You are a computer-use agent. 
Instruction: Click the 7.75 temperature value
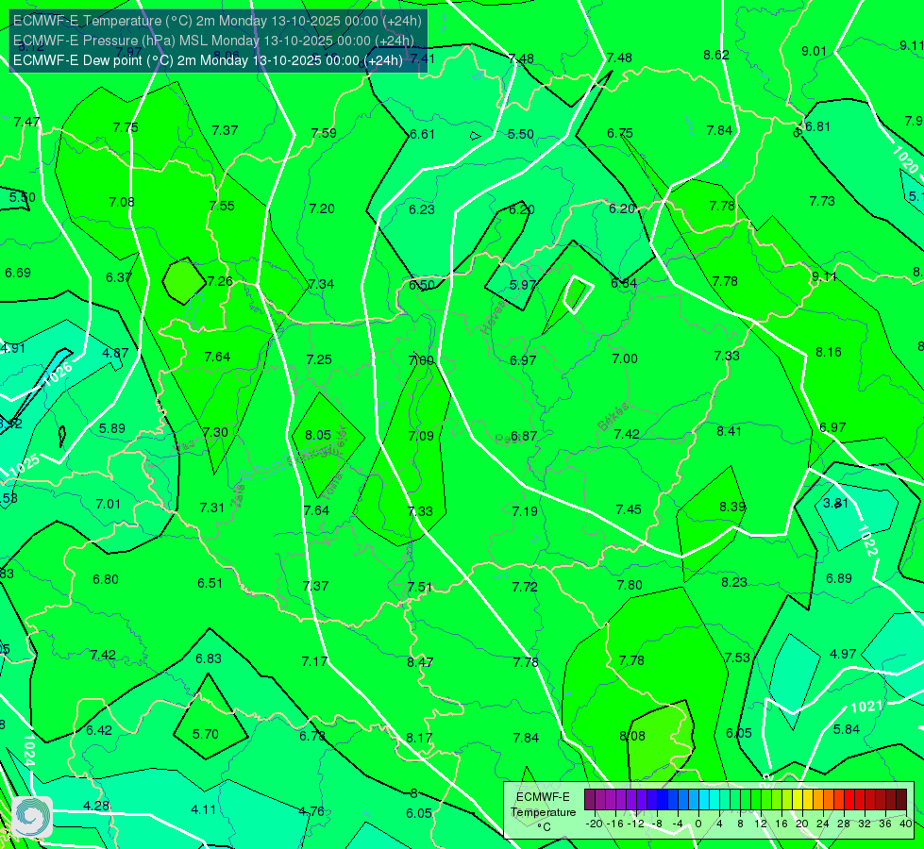click(126, 128)
